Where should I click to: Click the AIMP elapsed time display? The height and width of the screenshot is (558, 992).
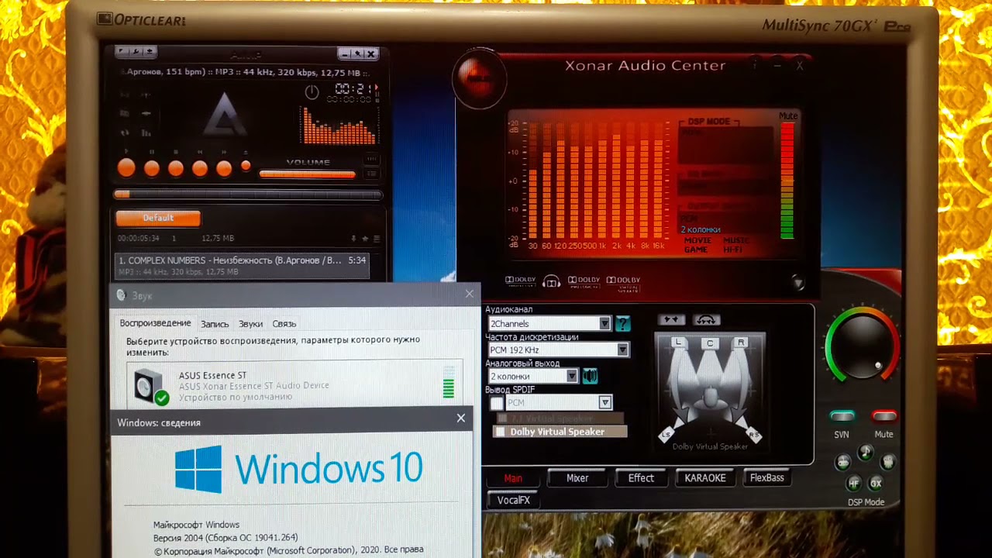coord(353,89)
